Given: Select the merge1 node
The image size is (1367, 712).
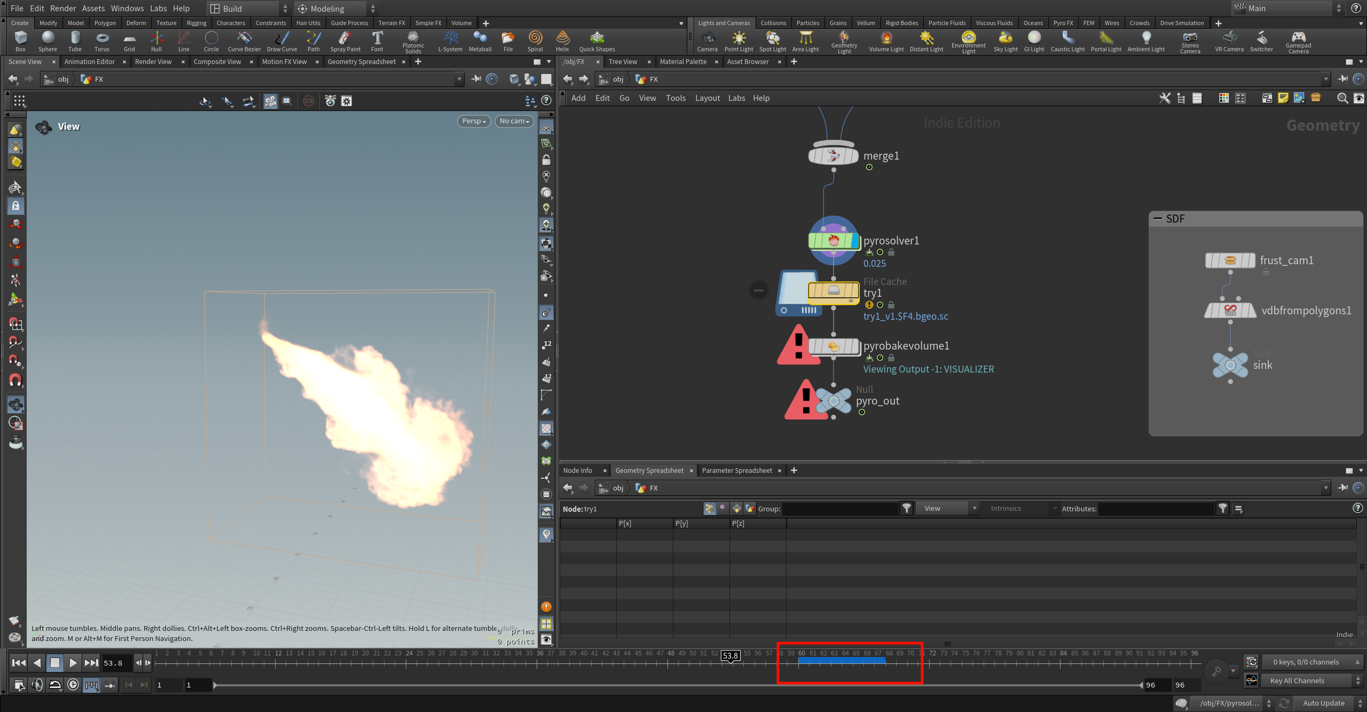Looking at the screenshot, I should (834, 156).
